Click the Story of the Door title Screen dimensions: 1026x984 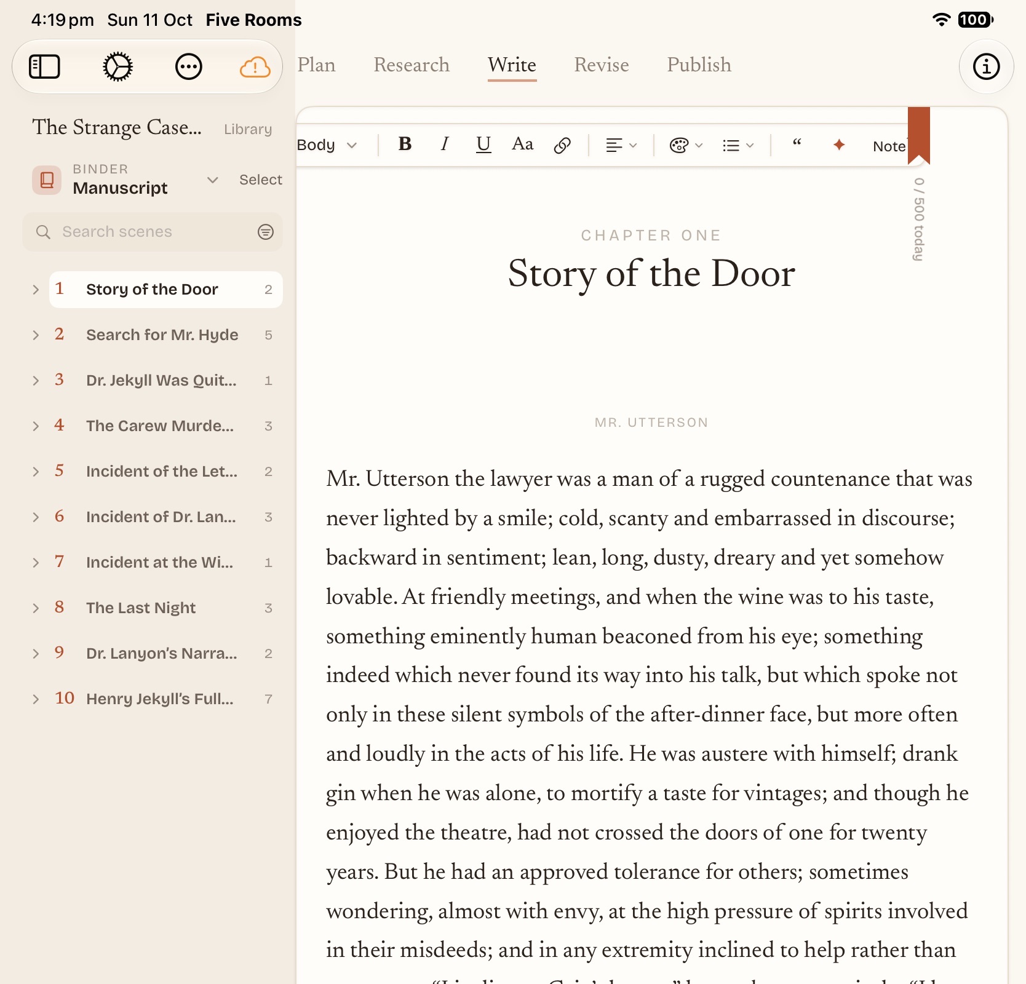pyautogui.click(x=651, y=274)
